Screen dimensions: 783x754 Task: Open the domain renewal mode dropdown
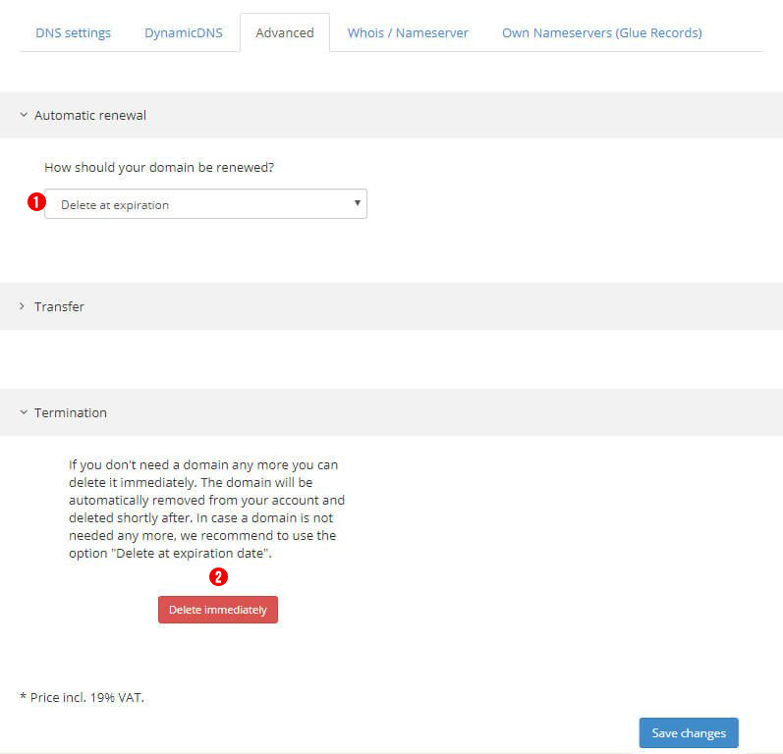(205, 203)
